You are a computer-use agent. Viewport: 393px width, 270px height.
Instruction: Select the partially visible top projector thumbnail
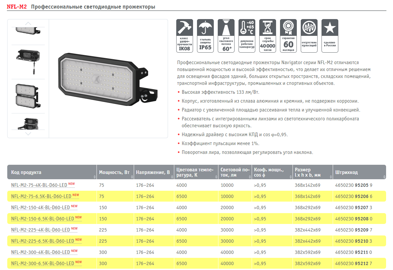click(x=28, y=31)
